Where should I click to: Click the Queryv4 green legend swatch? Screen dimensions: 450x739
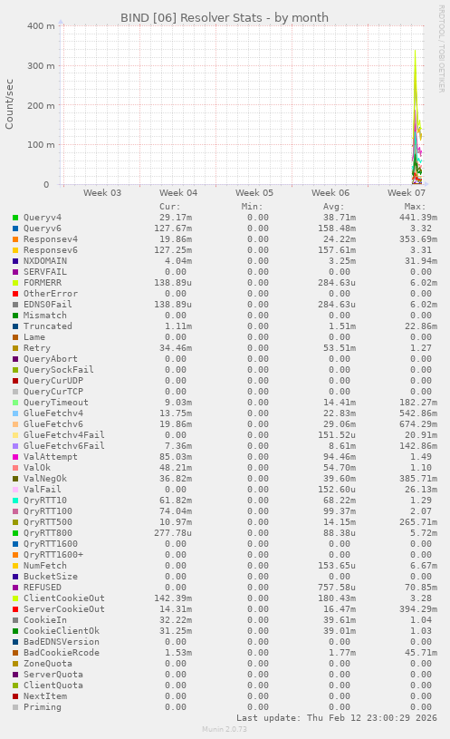15,218
